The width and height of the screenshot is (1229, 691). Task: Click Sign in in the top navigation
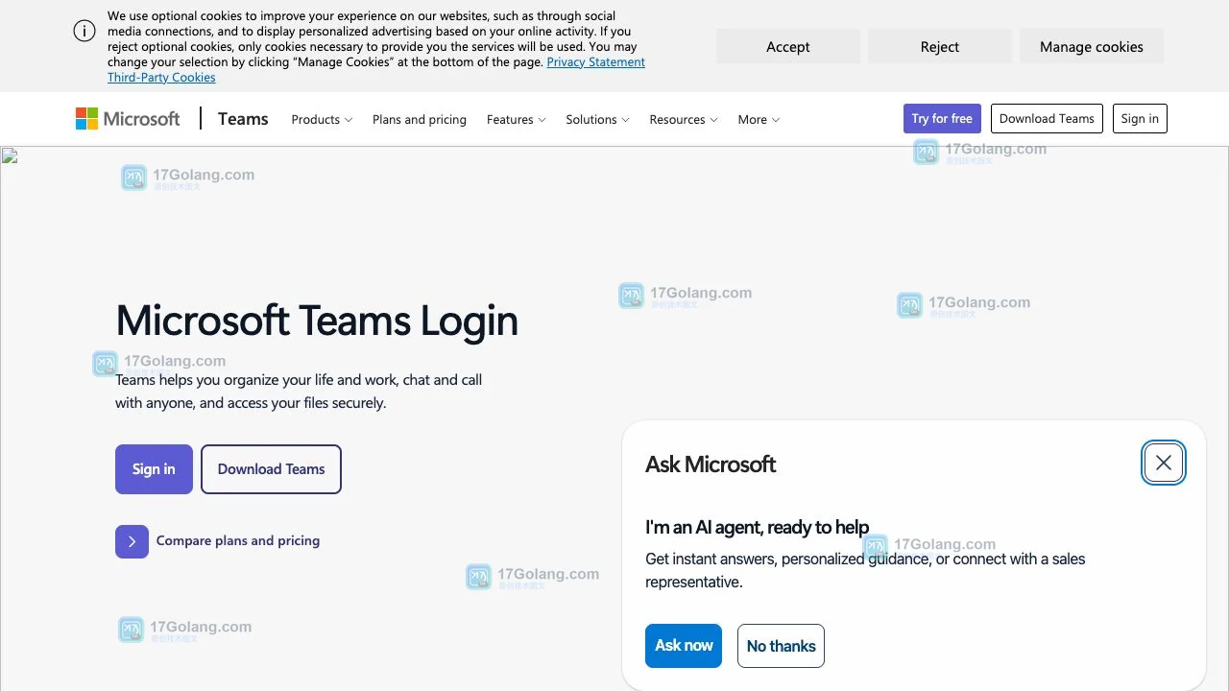coord(1140,119)
